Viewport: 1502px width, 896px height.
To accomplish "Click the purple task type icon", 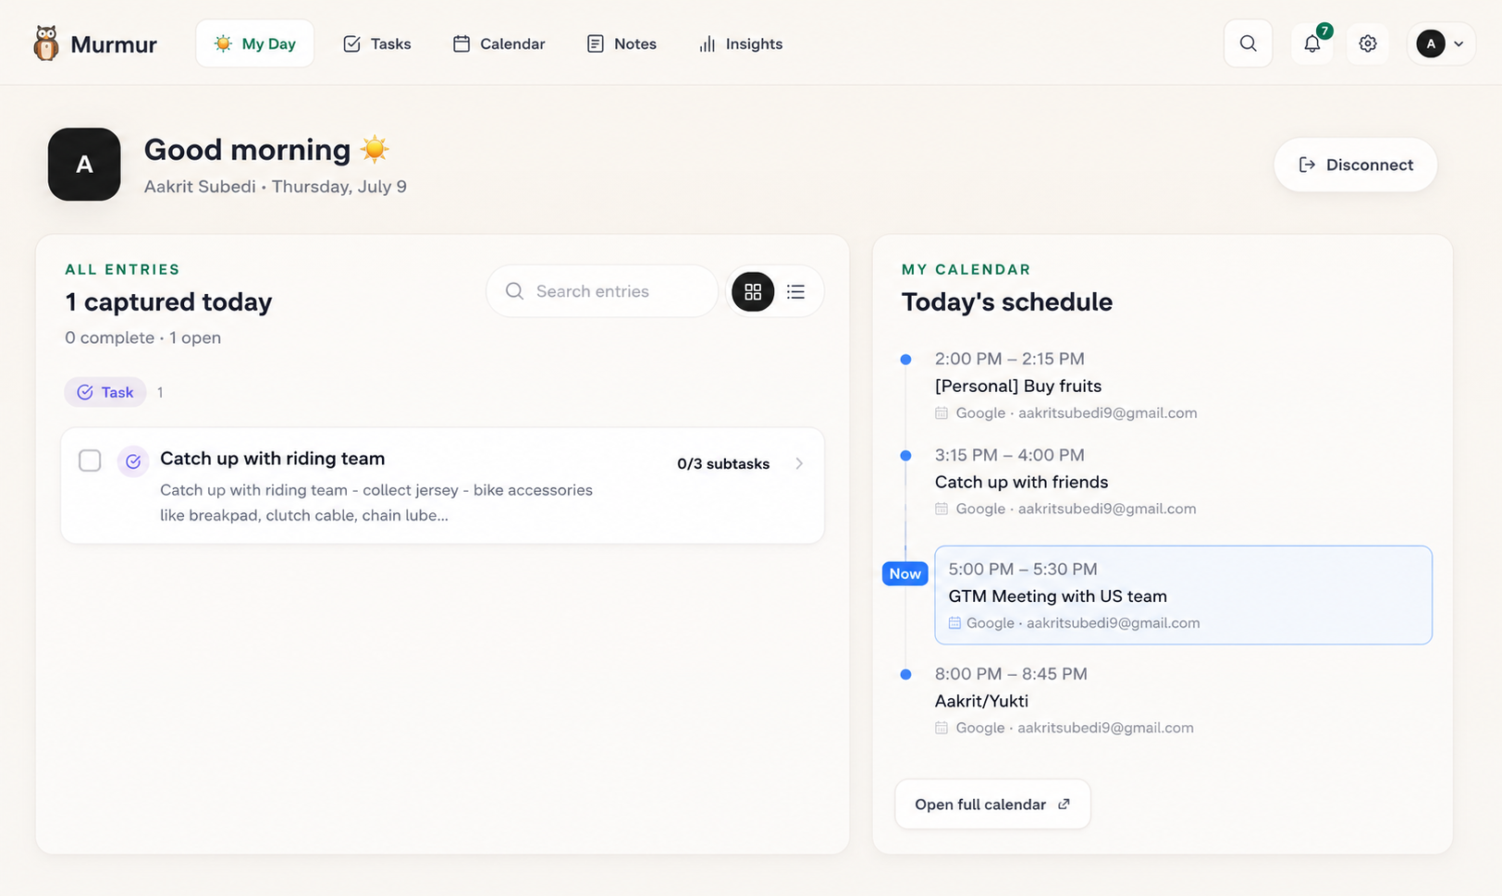I will coord(133,460).
